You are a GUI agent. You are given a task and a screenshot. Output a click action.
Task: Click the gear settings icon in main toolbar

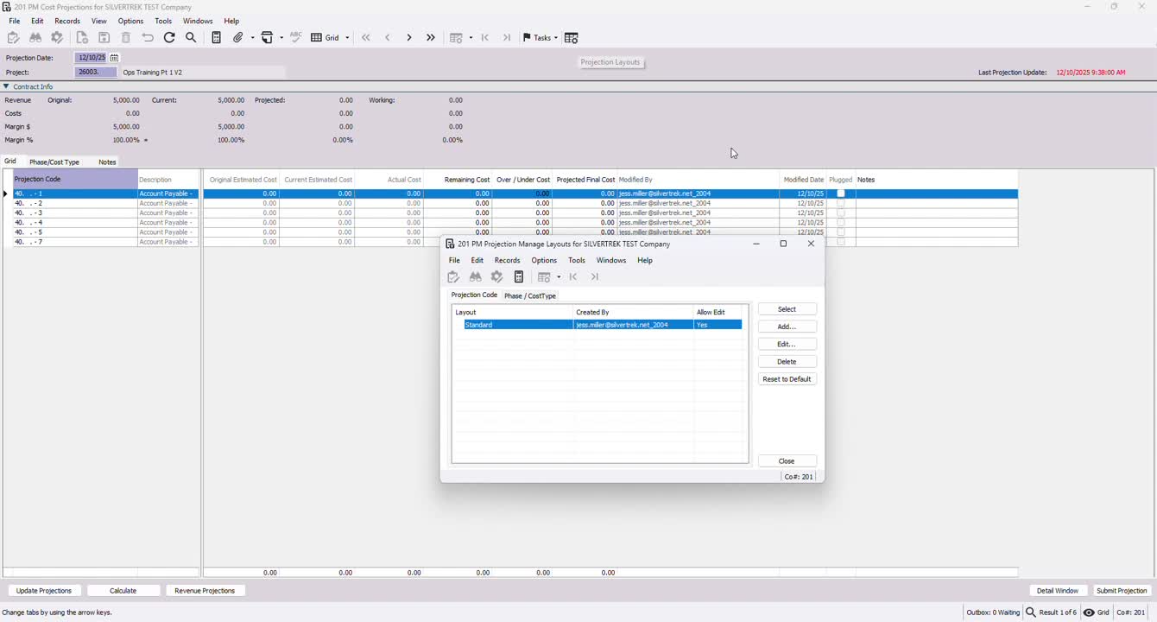[x=57, y=38]
